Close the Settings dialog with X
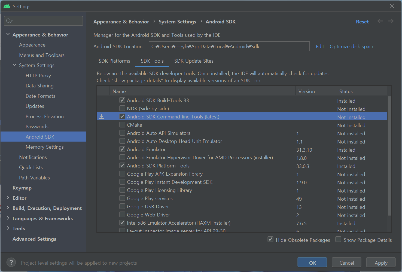 pos(392,6)
